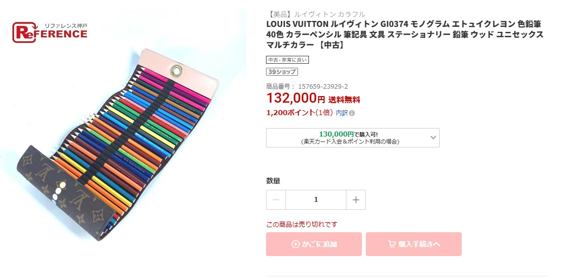Click the 1,200ポイント points text

tap(299, 113)
